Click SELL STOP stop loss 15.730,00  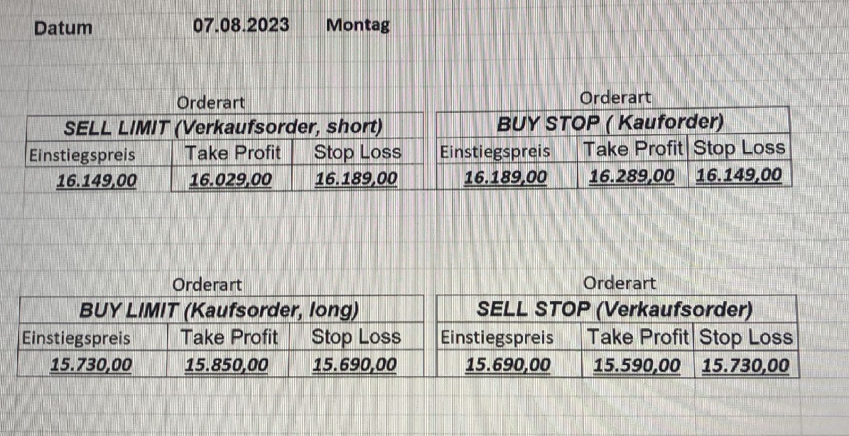[745, 366]
